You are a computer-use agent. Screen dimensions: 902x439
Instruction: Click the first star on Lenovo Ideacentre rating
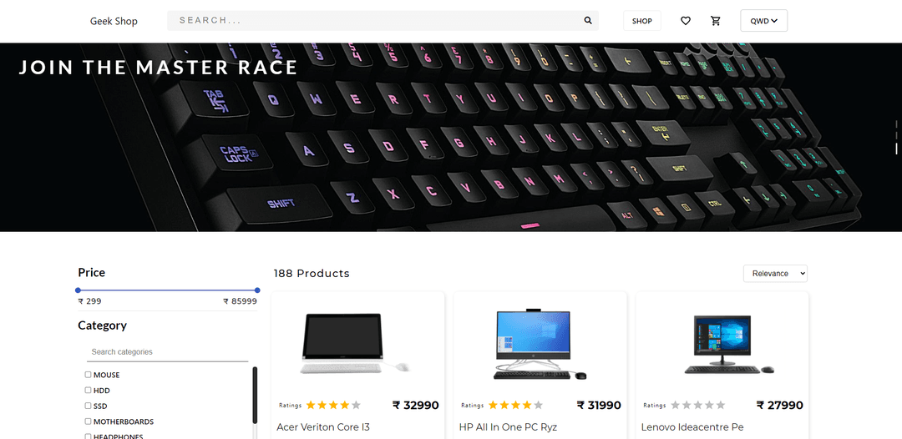[x=676, y=405]
